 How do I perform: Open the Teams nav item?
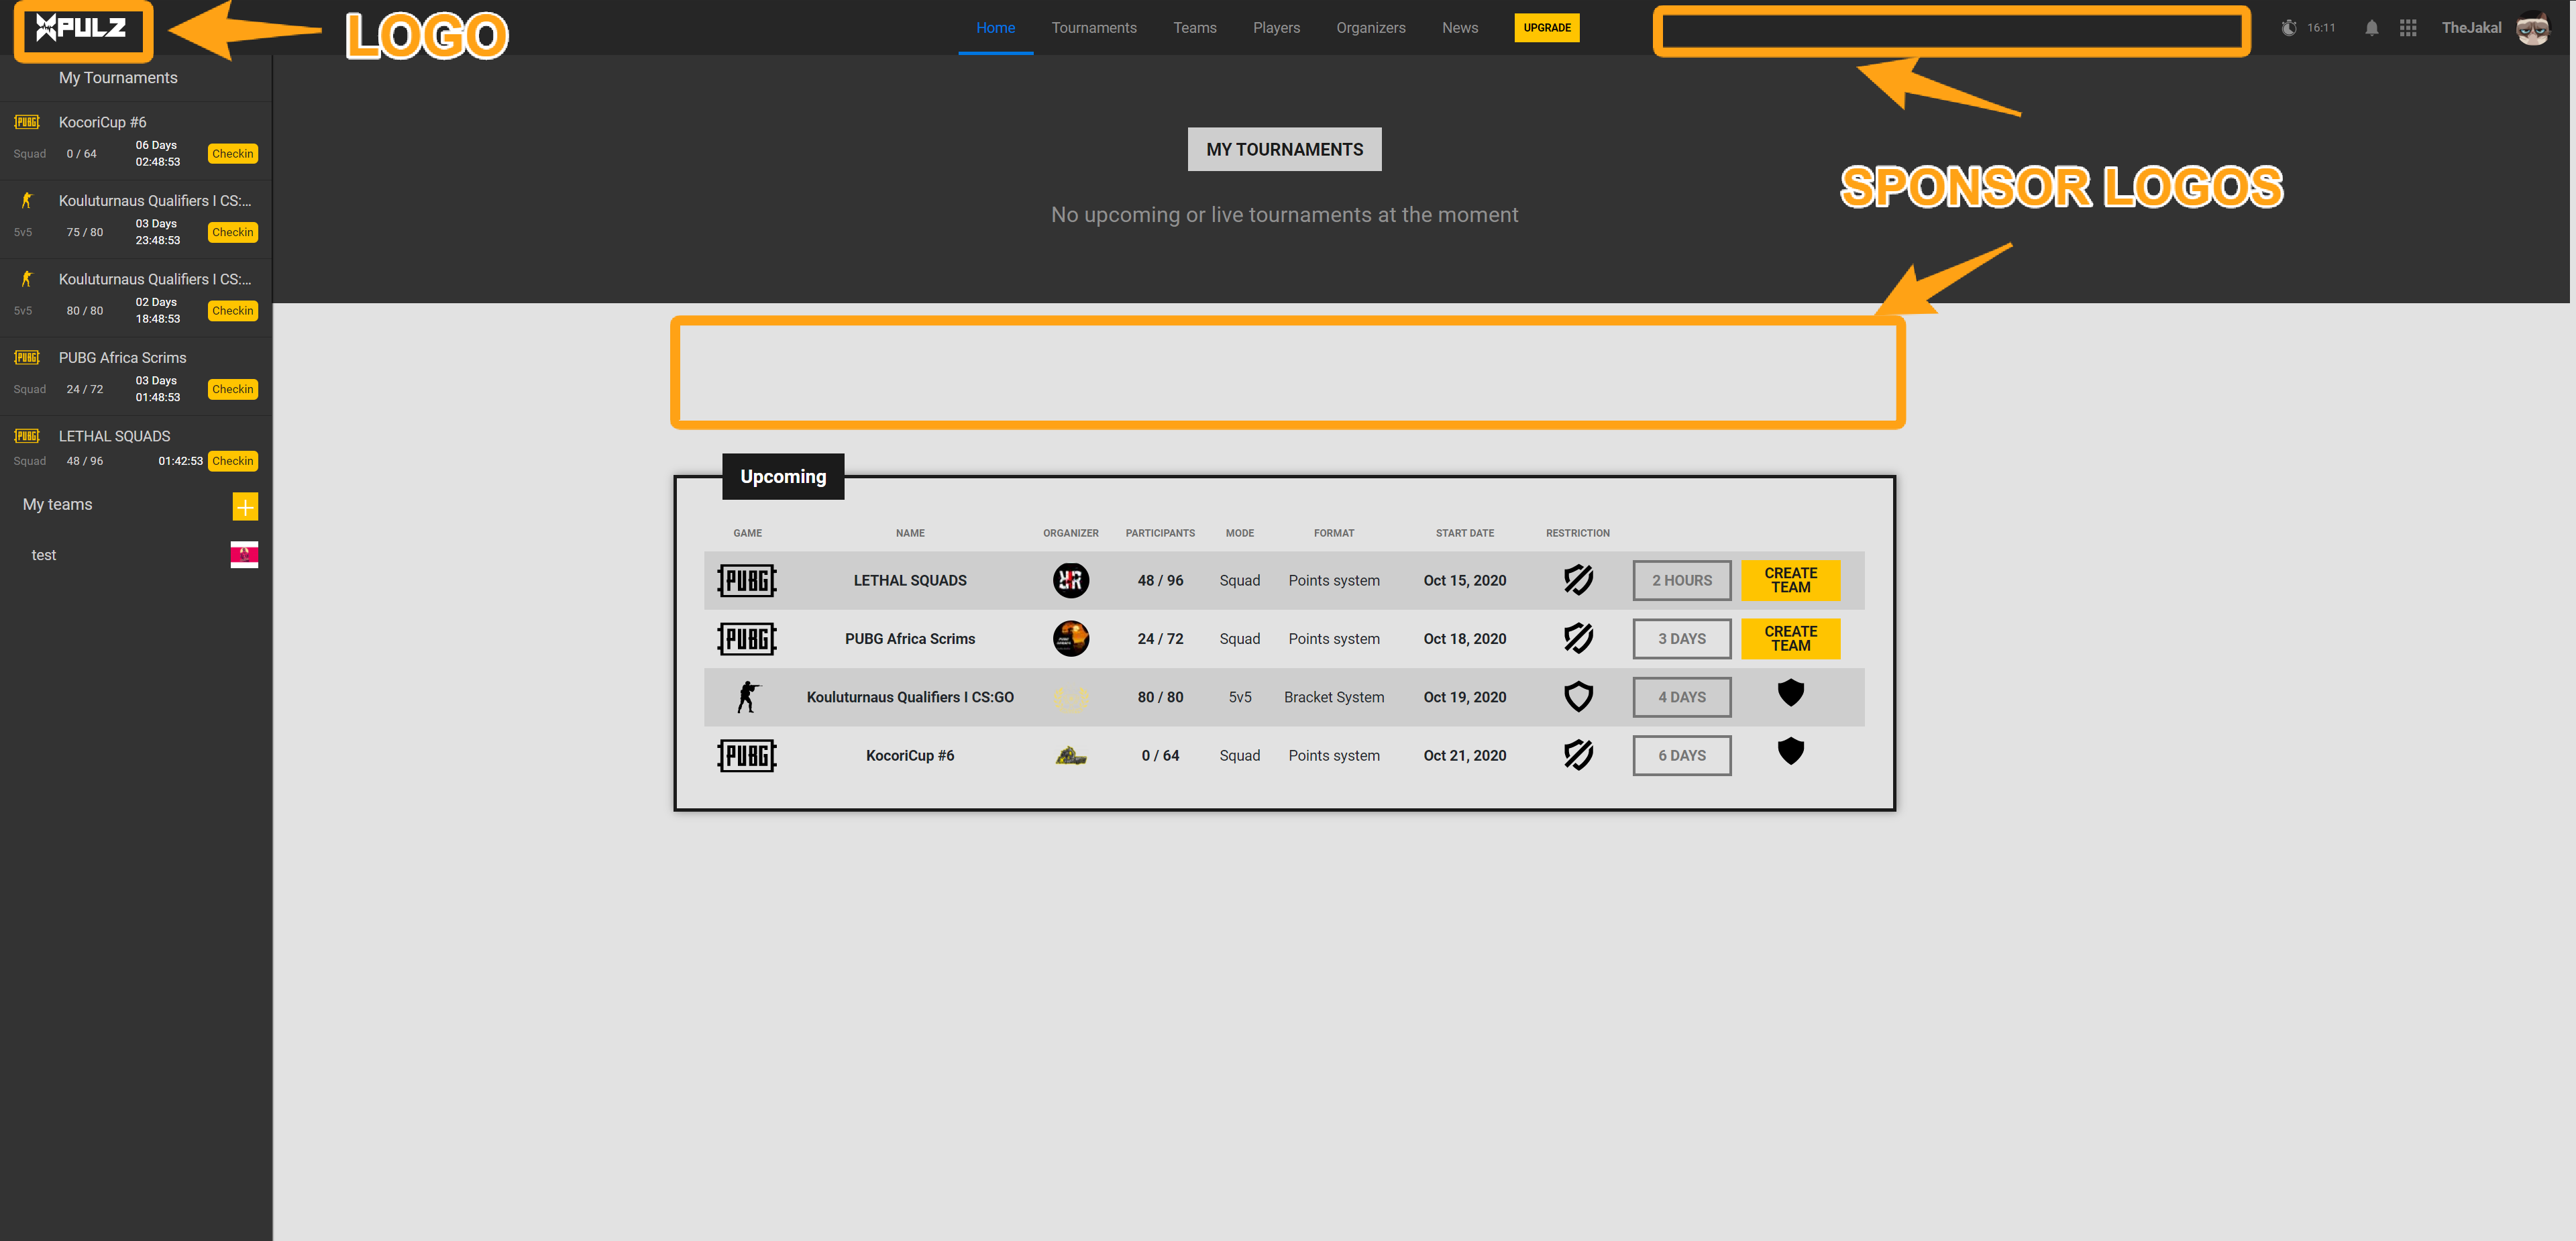tap(1194, 28)
